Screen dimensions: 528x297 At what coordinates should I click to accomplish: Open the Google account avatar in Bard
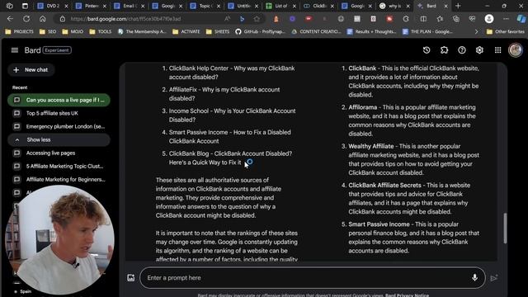click(x=515, y=50)
